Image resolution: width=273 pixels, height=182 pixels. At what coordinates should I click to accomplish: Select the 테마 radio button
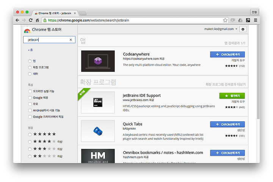coord(30,74)
